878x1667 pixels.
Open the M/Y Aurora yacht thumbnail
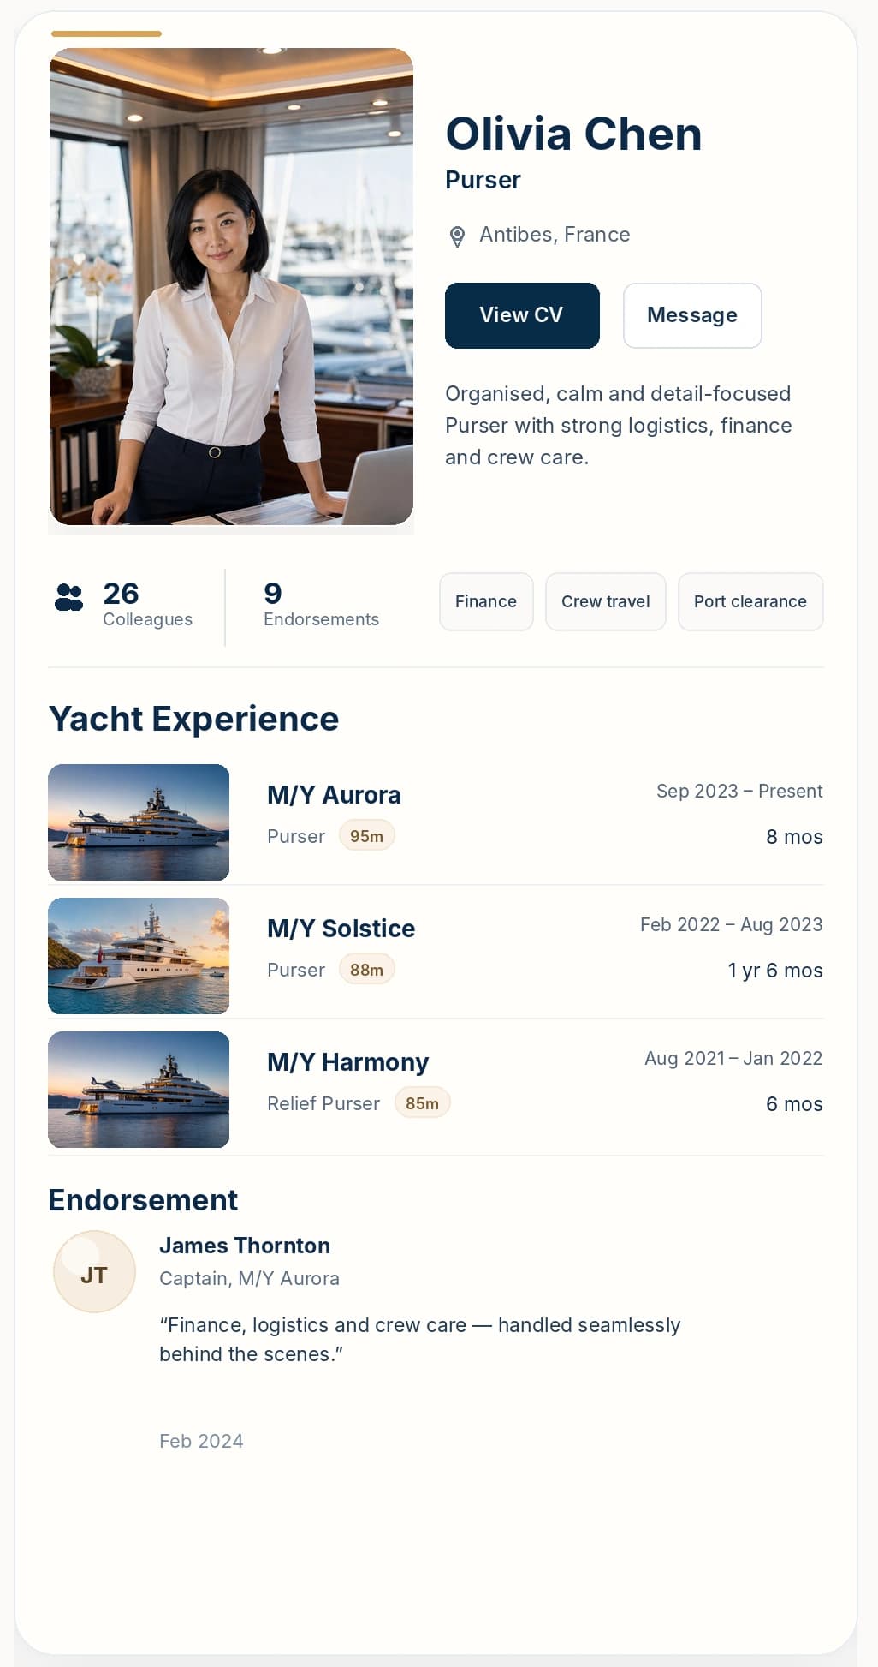[x=139, y=822]
